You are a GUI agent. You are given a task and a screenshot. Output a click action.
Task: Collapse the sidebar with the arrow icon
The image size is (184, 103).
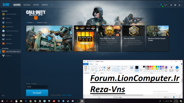point(3,96)
